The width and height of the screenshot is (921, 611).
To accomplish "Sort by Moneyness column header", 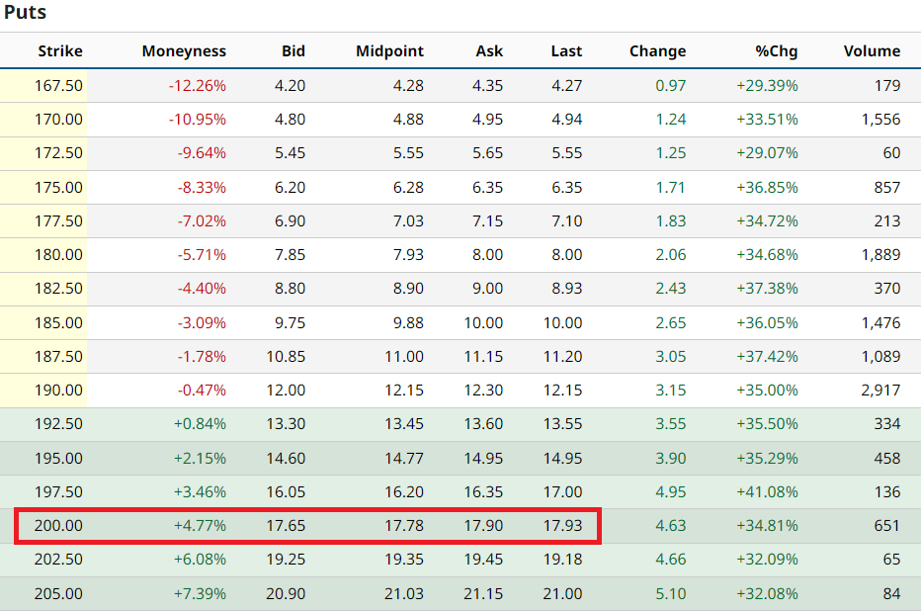I will coord(184,51).
